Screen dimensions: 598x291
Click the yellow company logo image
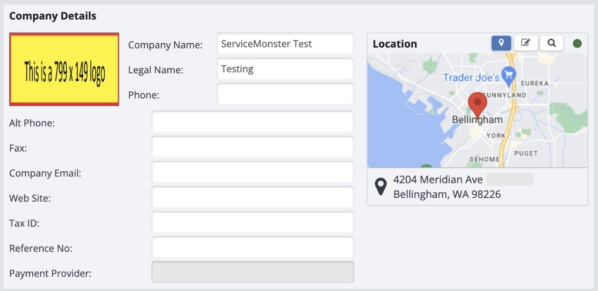tap(64, 69)
